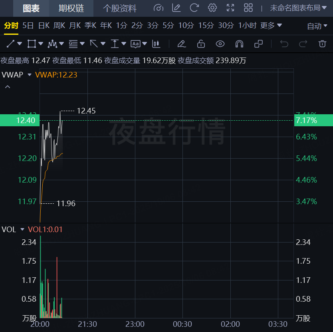Click the VOL1:0.01 volume value
333x332 pixels.
(x=45, y=230)
